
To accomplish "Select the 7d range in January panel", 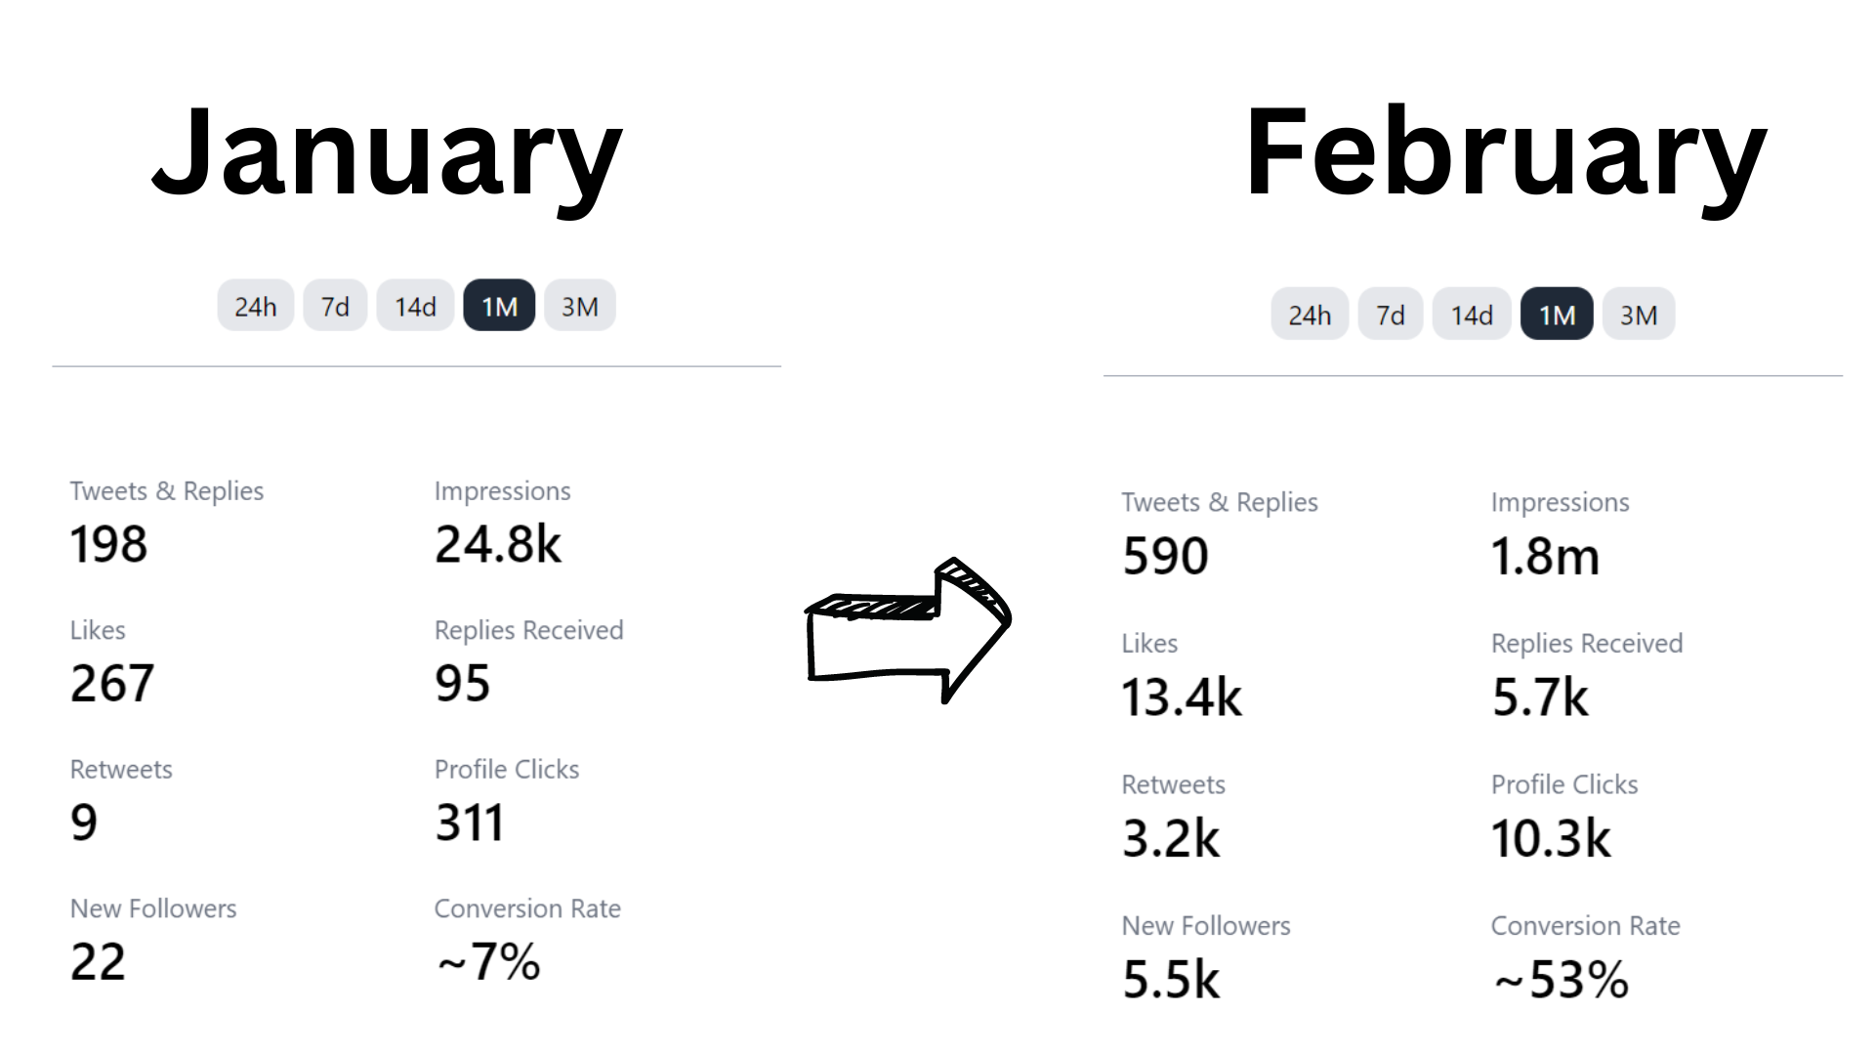I will (335, 306).
